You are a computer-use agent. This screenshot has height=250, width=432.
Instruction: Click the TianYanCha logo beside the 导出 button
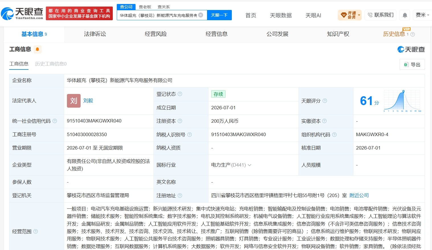coord(411,50)
